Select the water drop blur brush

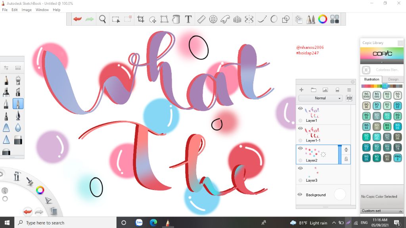(x=18, y=128)
